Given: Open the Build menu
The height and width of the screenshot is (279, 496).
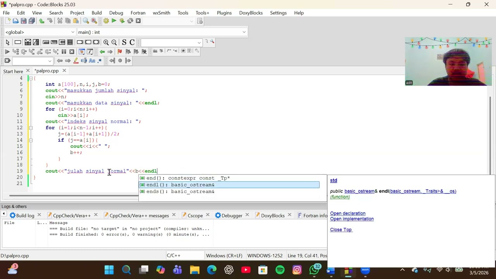Looking at the screenshot, I should [x=96, y=13].
